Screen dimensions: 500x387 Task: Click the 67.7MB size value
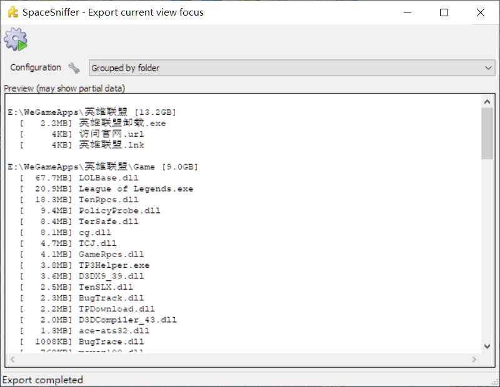point(54,178)
